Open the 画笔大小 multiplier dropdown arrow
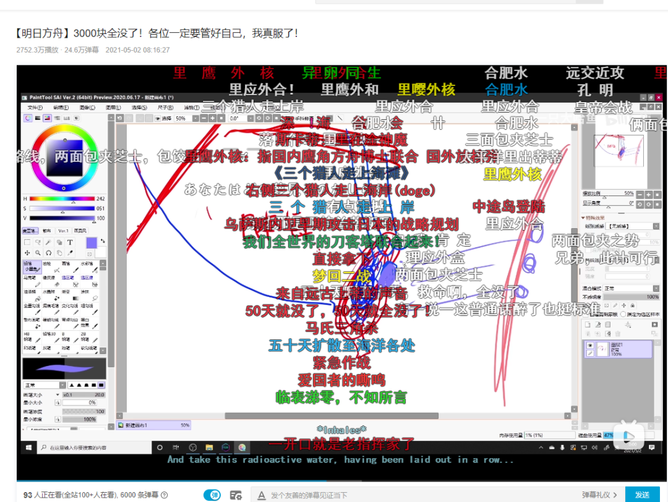Image resolution: width=668 pixels, height=502 pixels. pos(58,394)
